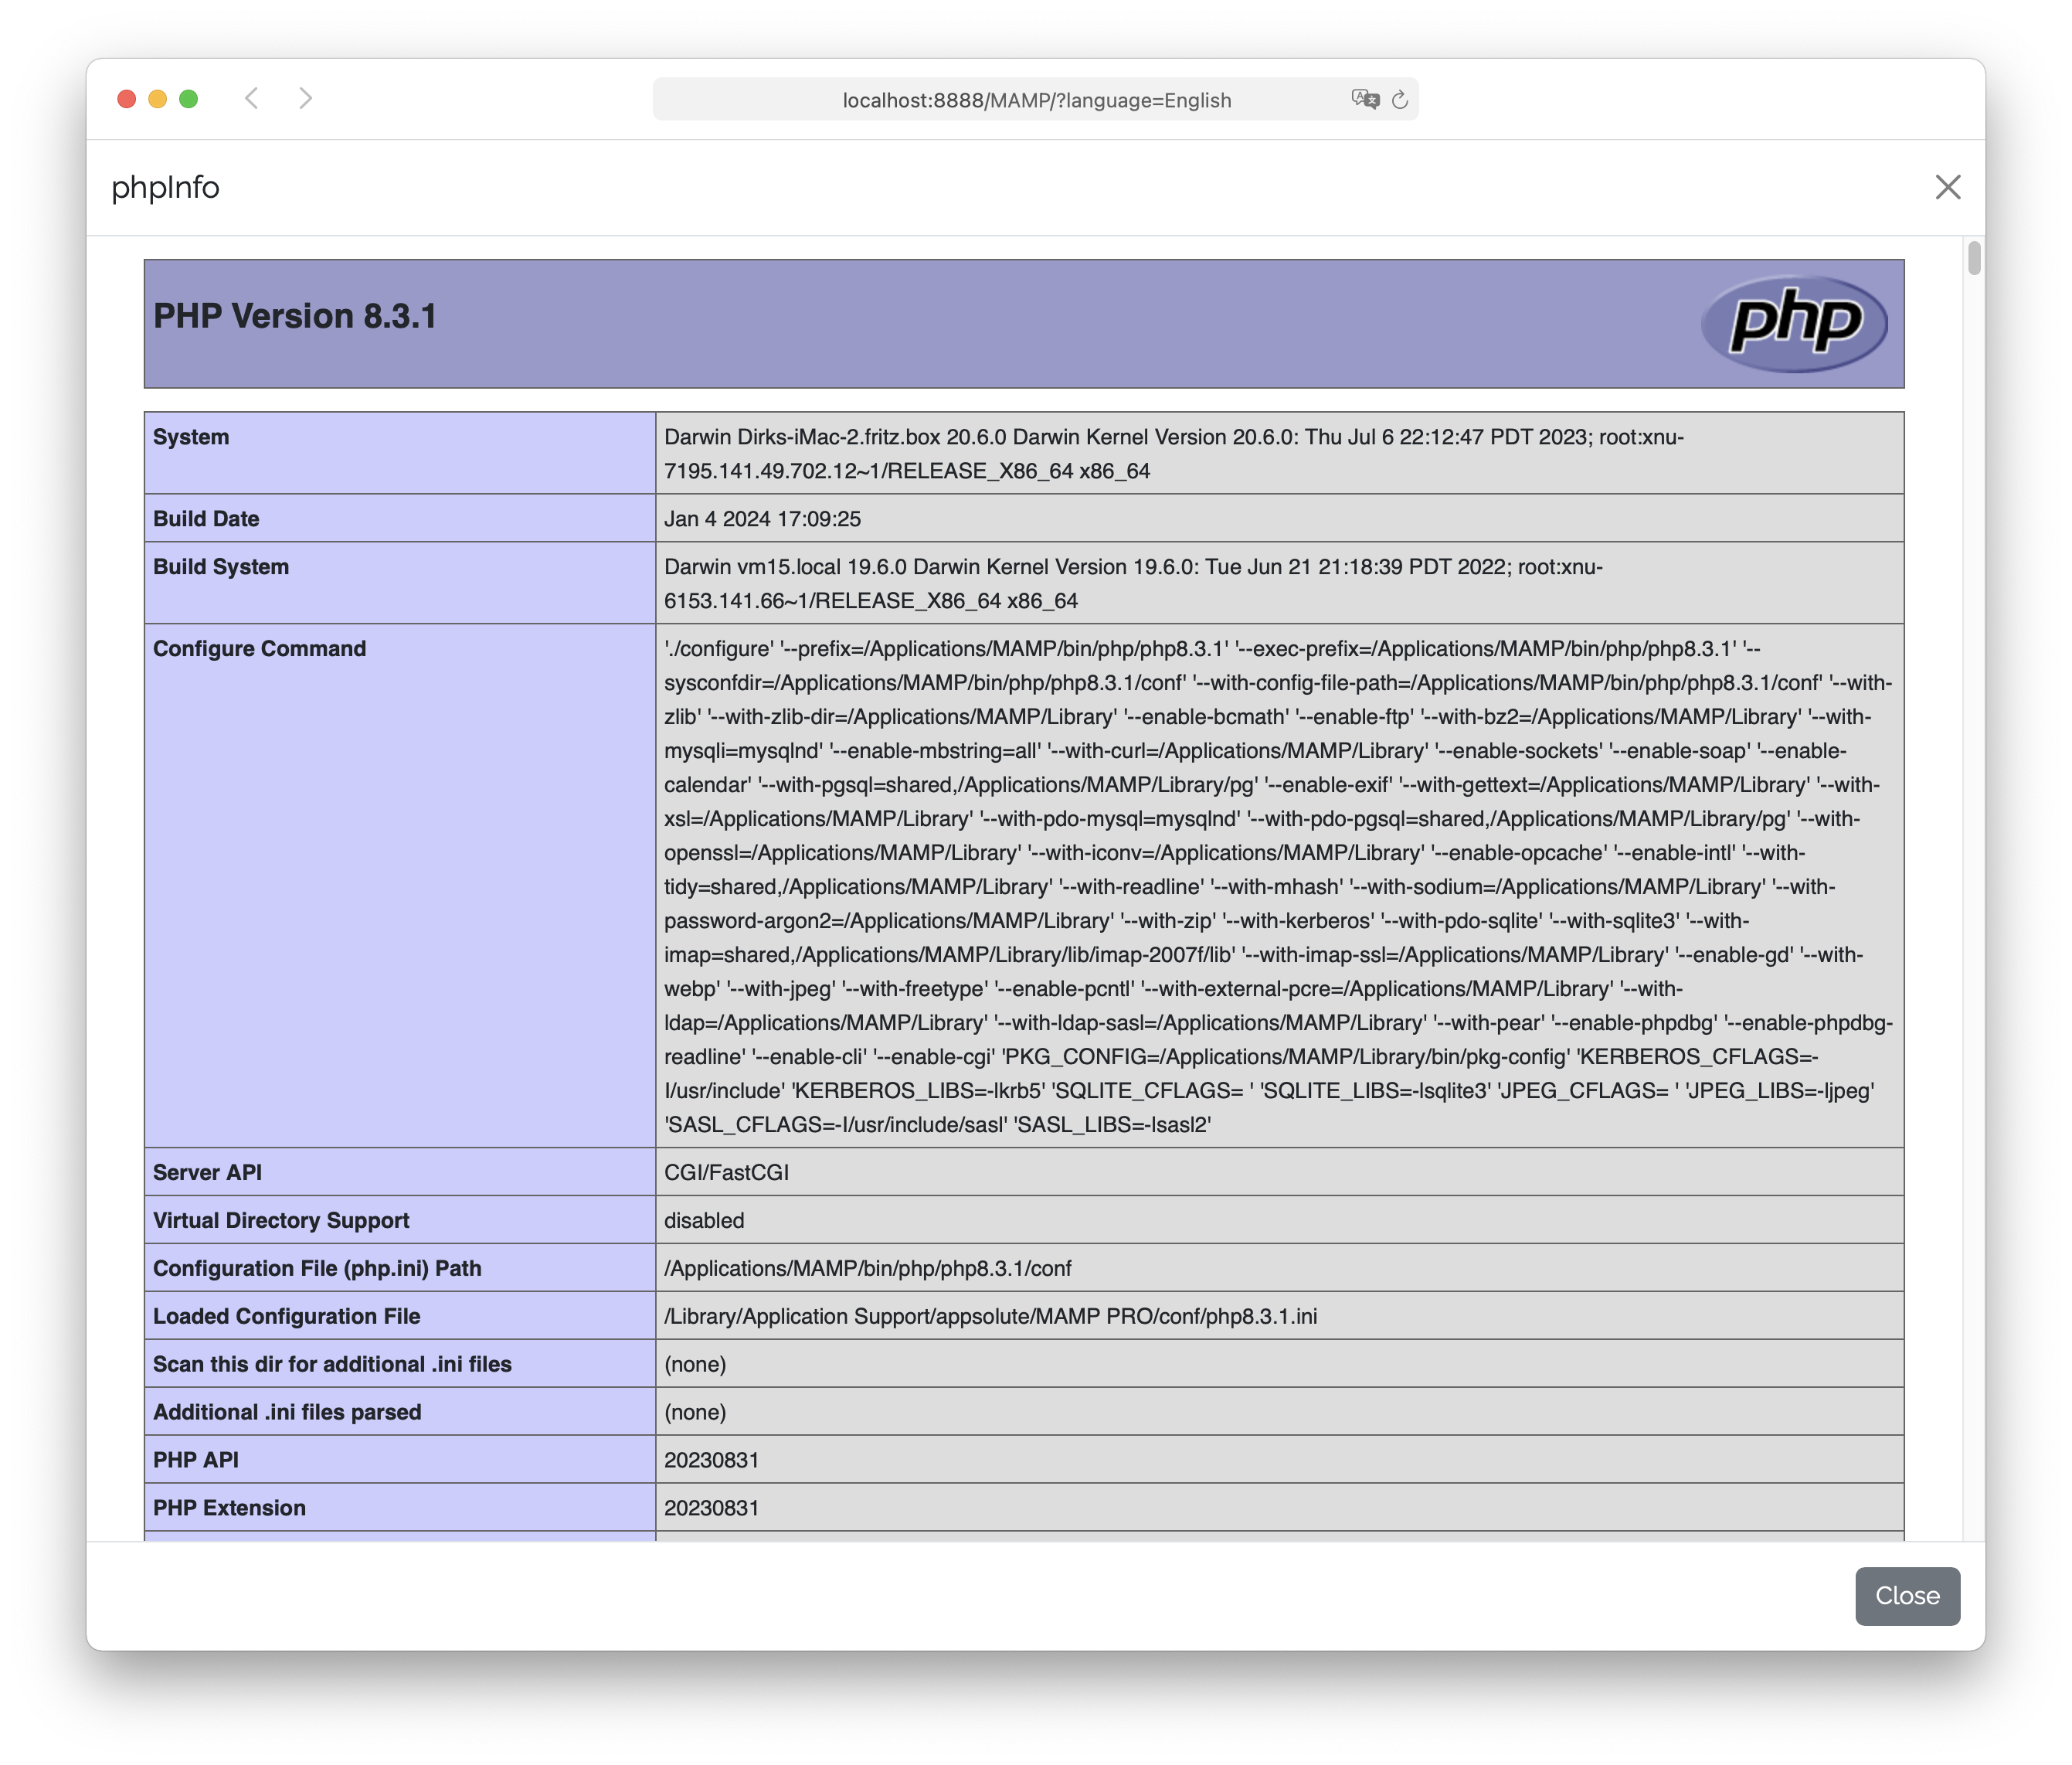Focus the localhost address bar
The image size is (2072, 1765).
tap(1036, 99)
